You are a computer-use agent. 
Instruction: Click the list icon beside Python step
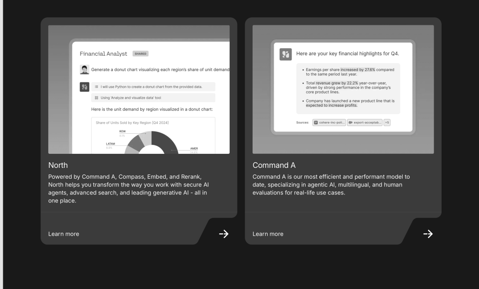[96, 87]
